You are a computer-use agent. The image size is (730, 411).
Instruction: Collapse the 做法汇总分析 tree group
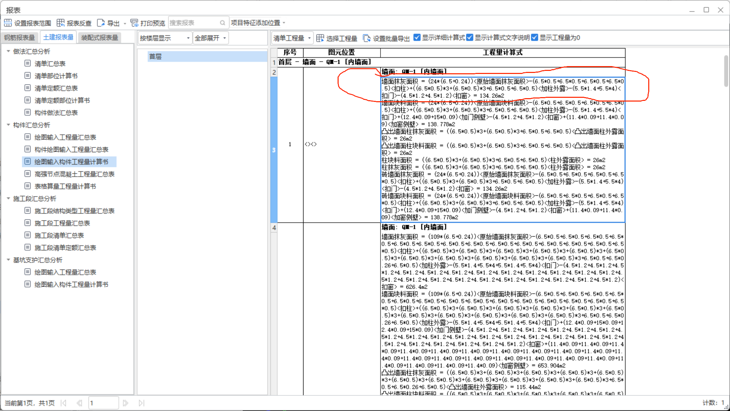coord(8,51)
